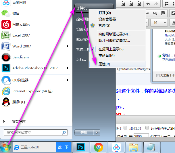
Task: Open the notepad taskbar icon
Action: pos(151,147)
